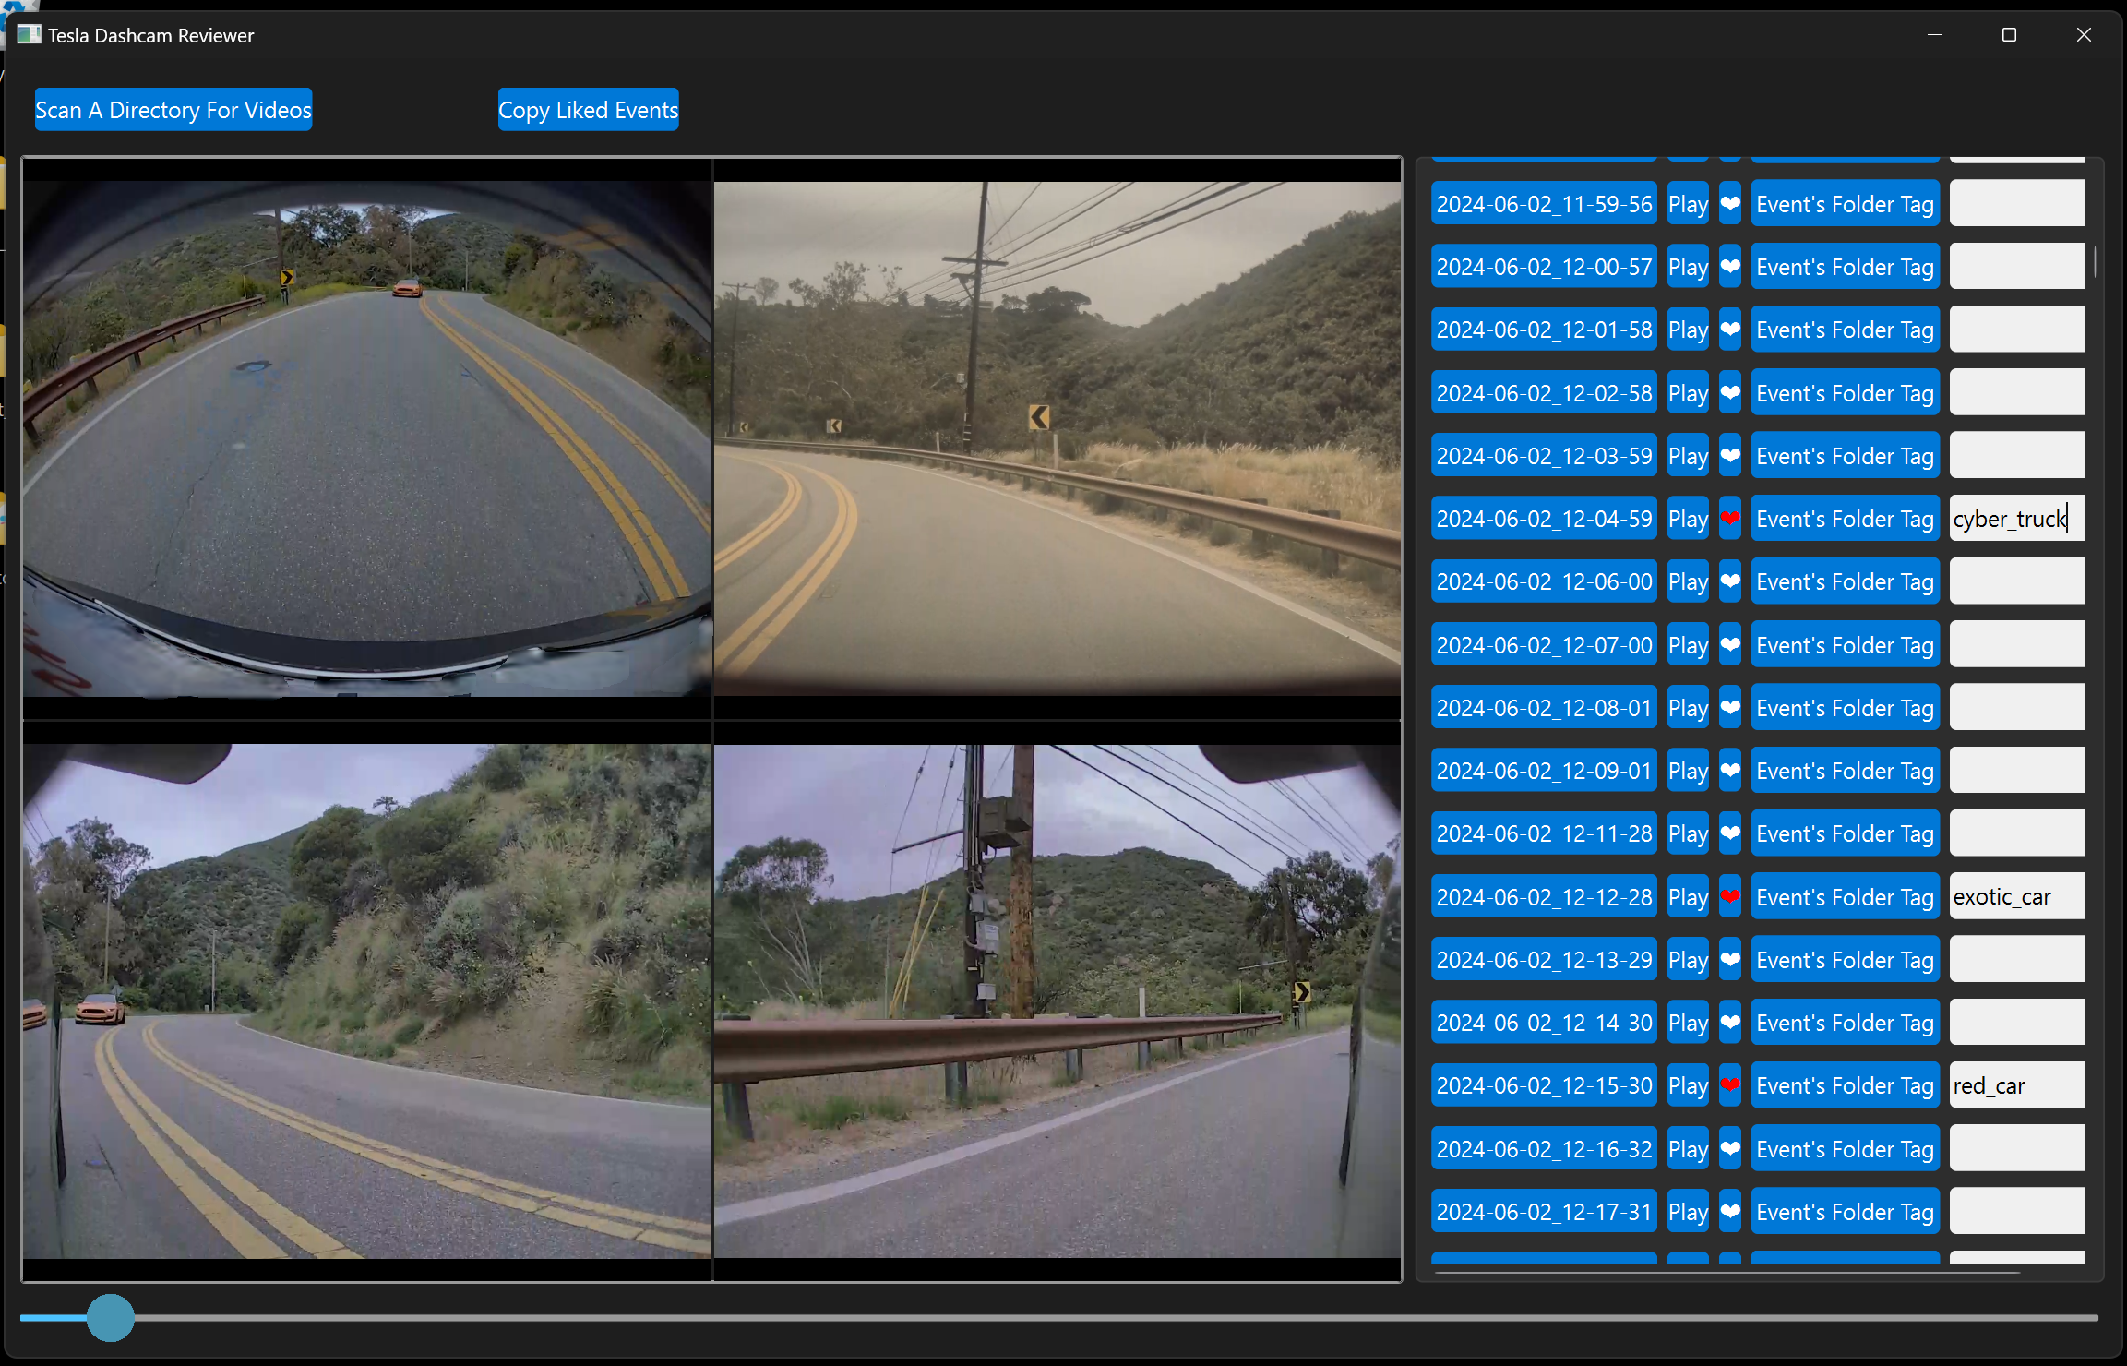Unlike the cyber_truck event heart icon
This screenshot has width=2127, height=1366.
point(1730,519)
